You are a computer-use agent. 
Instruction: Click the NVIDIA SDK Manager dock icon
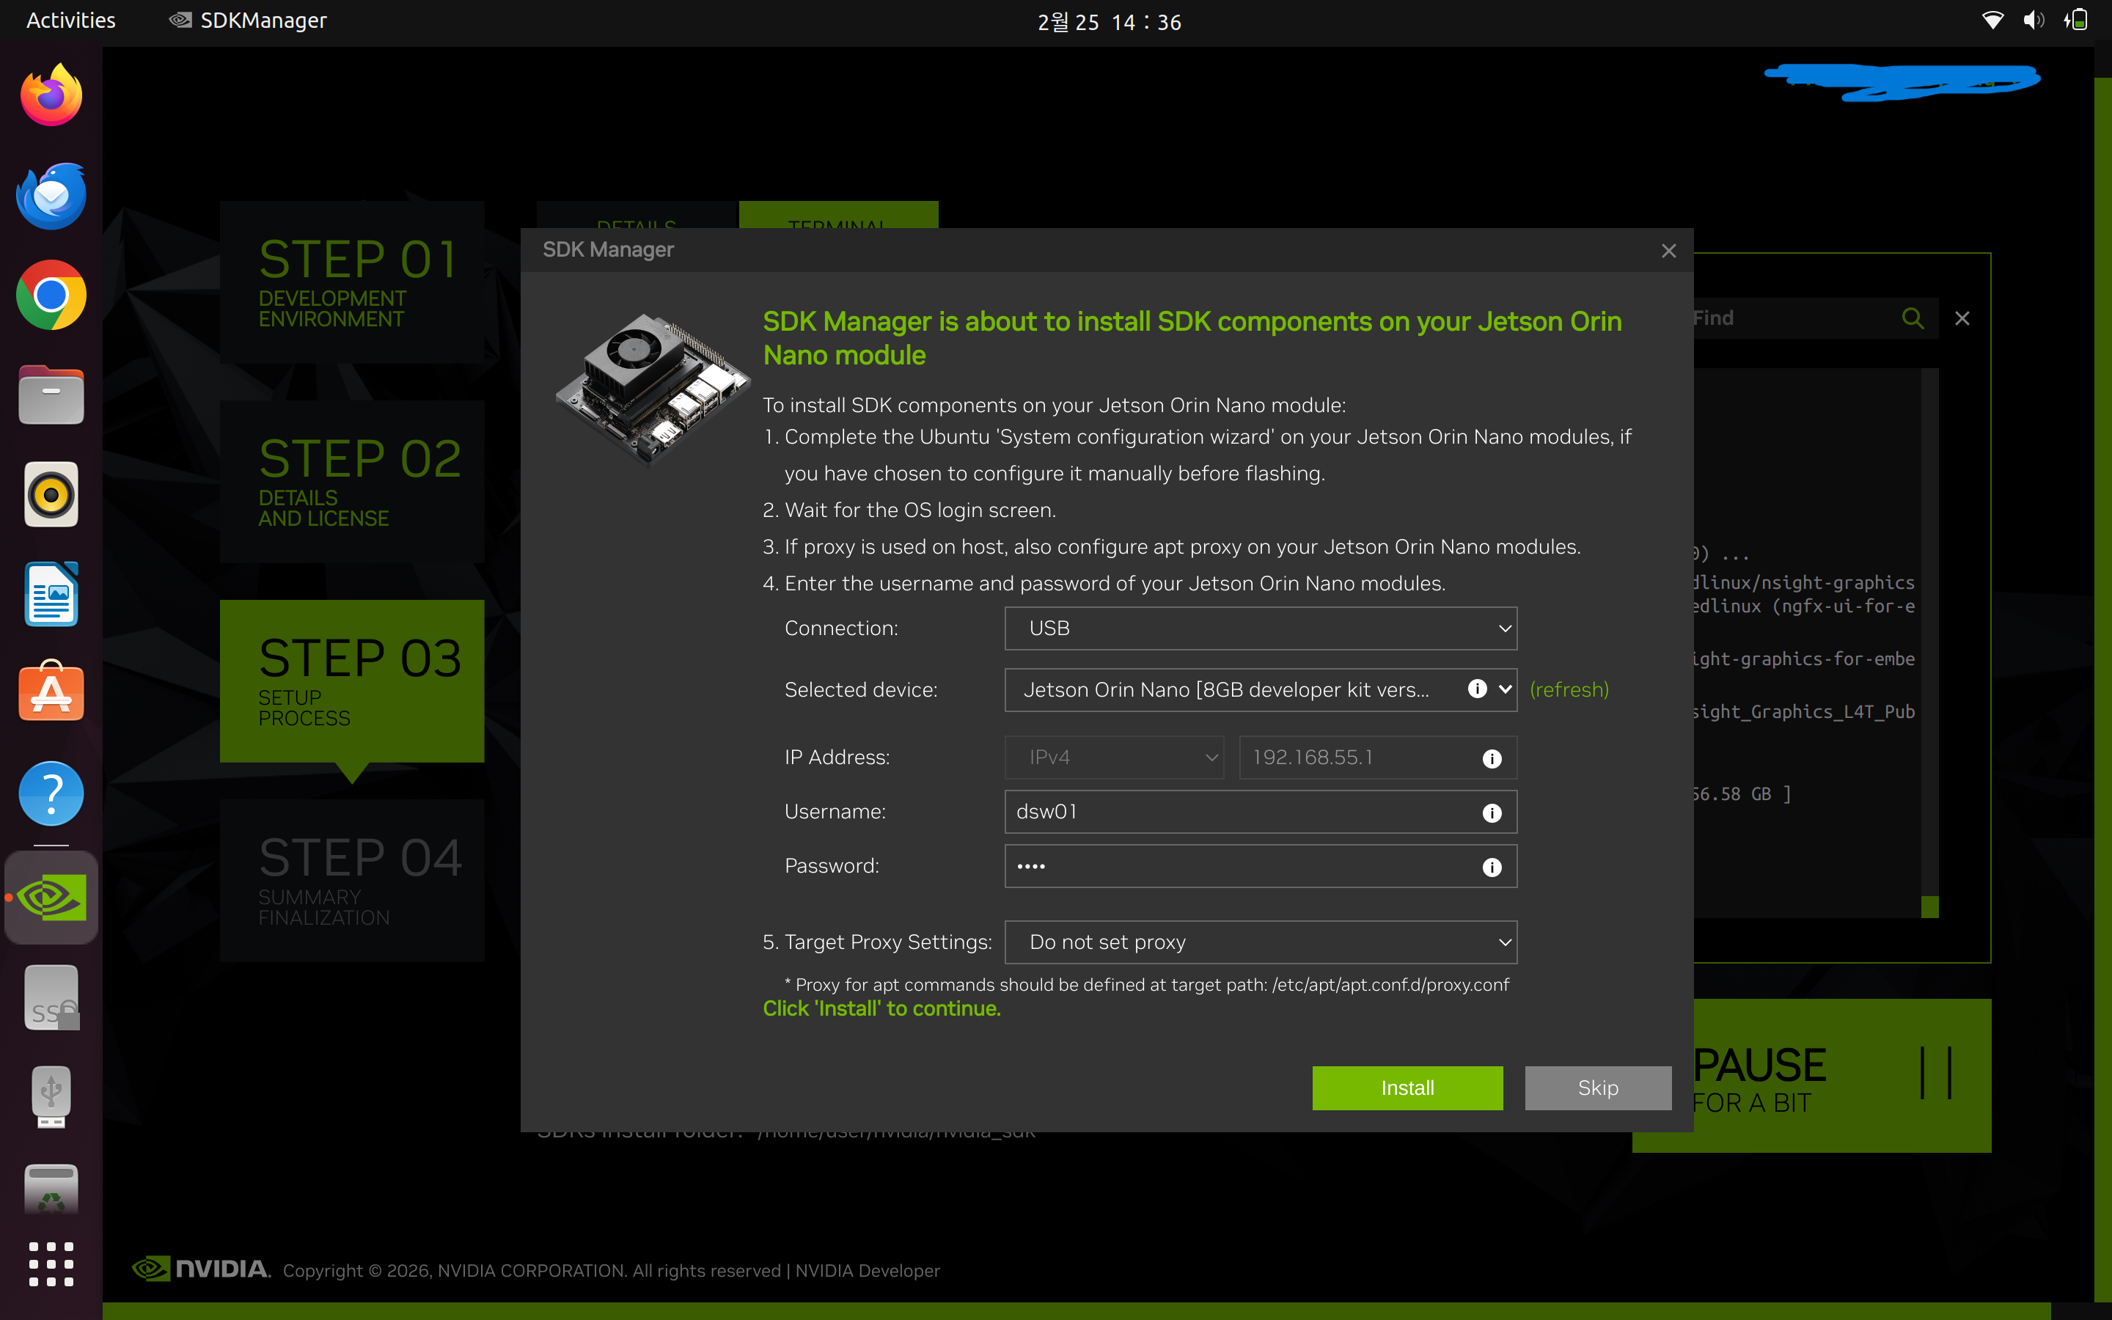51,898
